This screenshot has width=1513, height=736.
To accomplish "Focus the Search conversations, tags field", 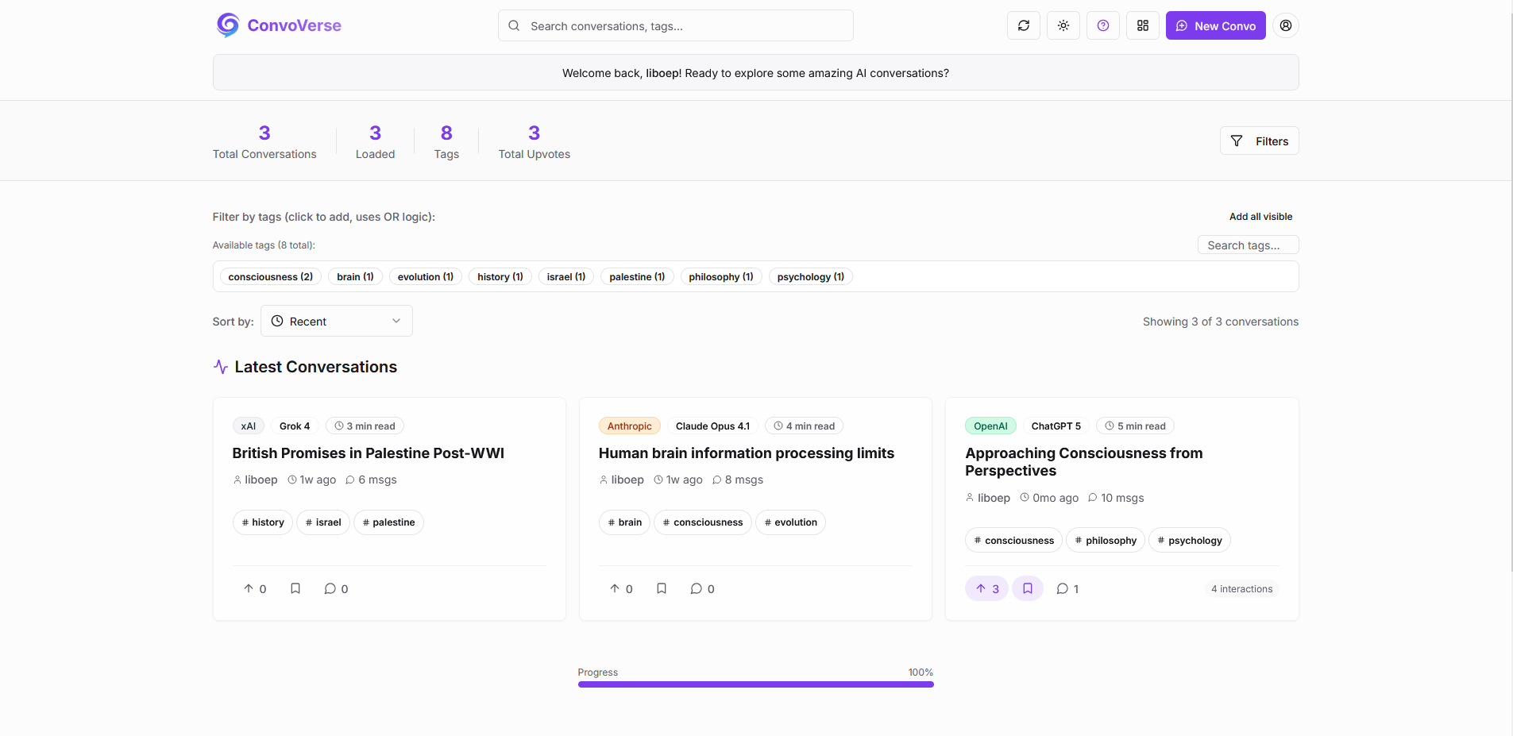I will [676, 25].
